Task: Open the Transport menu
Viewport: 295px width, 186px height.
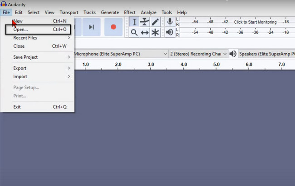Action: (69, 12)
